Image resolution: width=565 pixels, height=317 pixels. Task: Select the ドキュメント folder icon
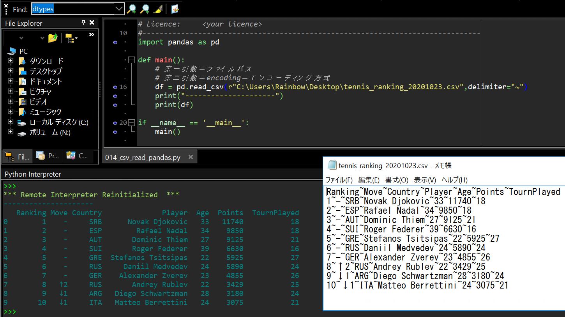point(22,81)
